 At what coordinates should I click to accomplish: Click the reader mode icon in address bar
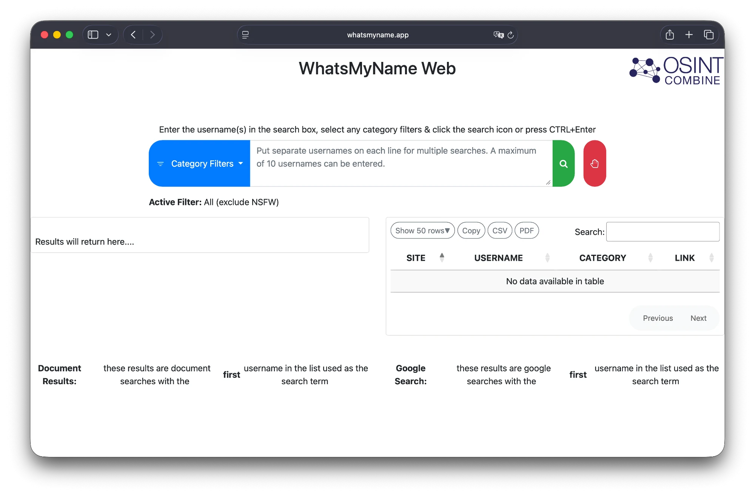(245, 35)
